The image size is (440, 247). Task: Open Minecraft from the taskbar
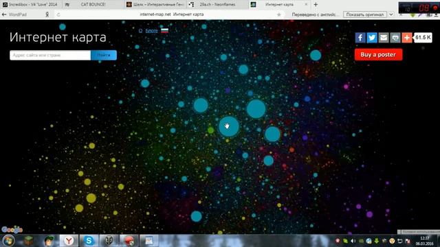tap(28, 241)
